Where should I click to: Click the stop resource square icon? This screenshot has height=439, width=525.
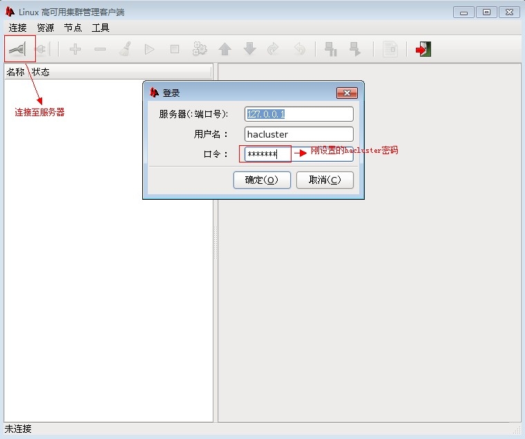[175, 49]
